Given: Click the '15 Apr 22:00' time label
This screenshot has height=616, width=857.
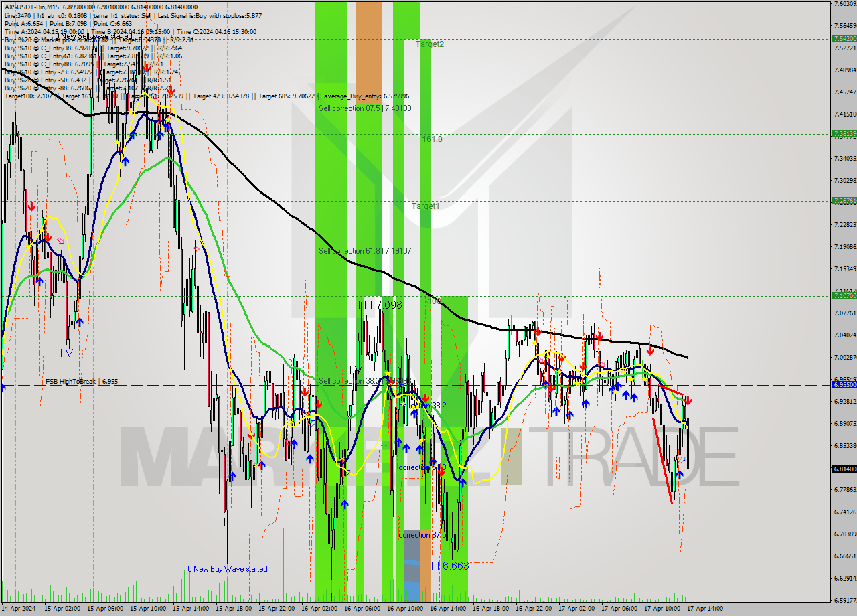Looking at the screenshot, I should (x=277, y=609).
